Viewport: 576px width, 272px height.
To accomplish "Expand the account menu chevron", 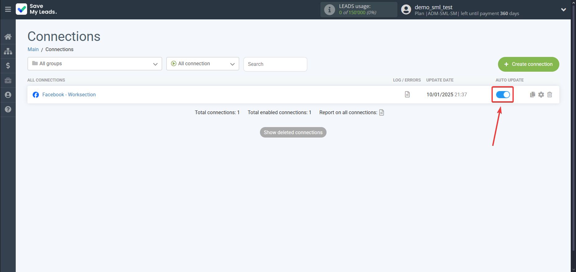I will 563,10.
